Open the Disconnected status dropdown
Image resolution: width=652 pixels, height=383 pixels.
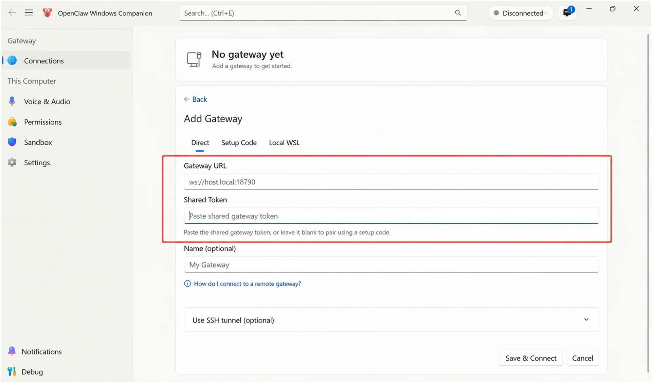(521, 13)
